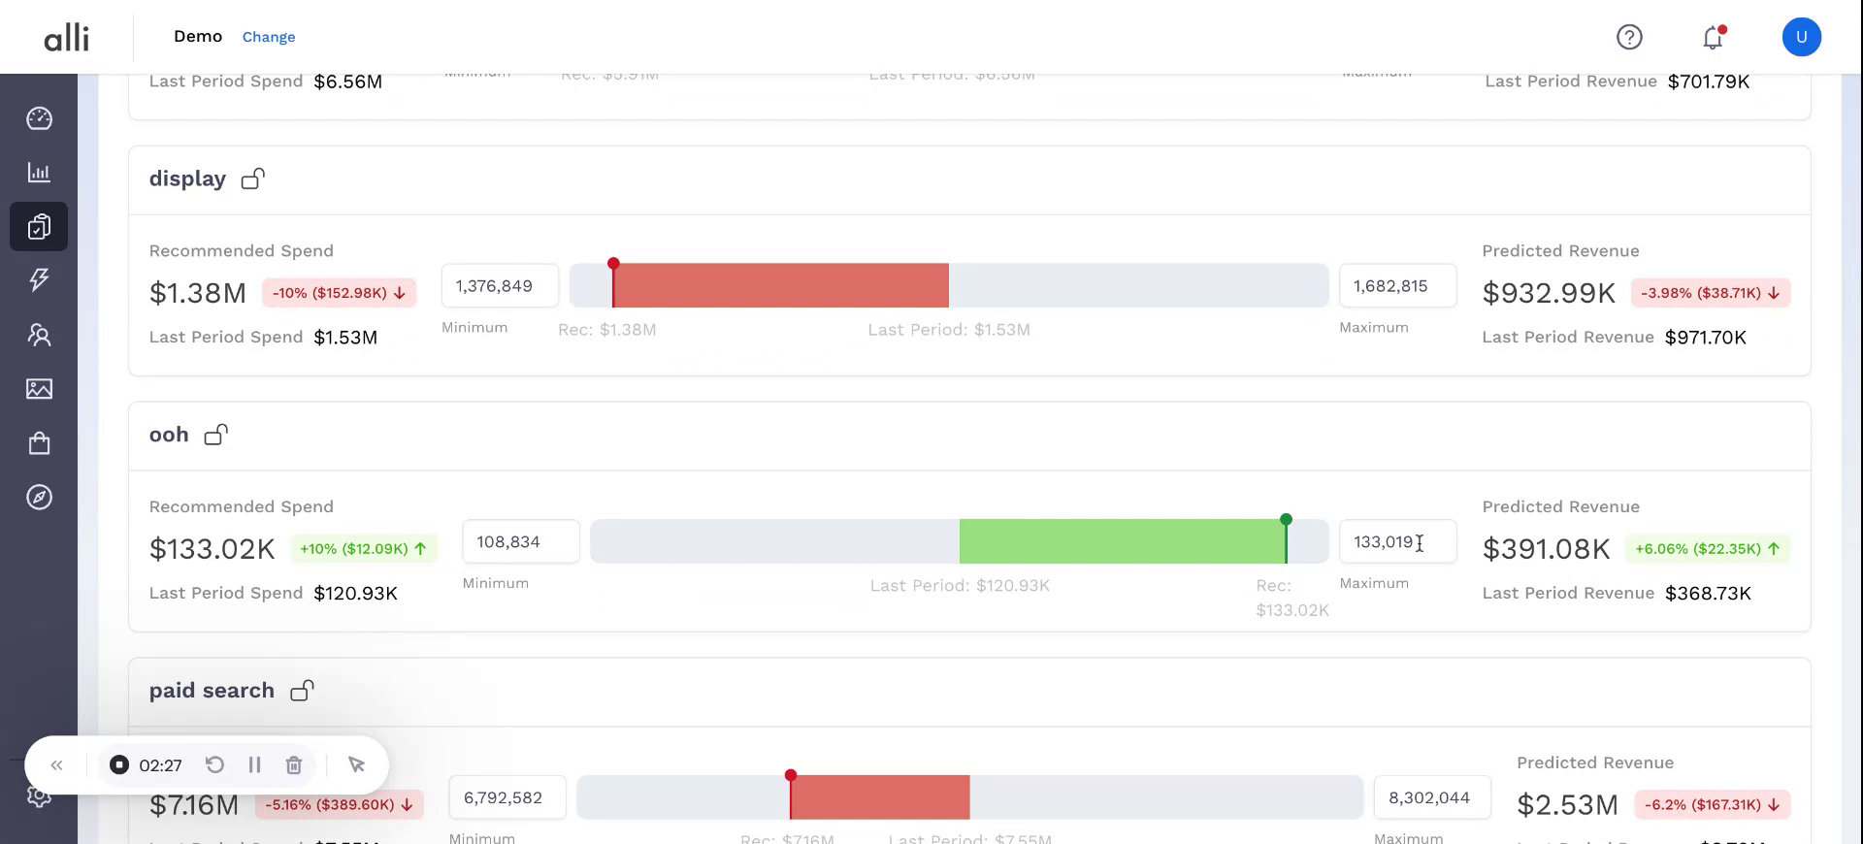Viewport: 1863px width, 844px height.
Task: Open the user avatar menu
Action: 1801,37
